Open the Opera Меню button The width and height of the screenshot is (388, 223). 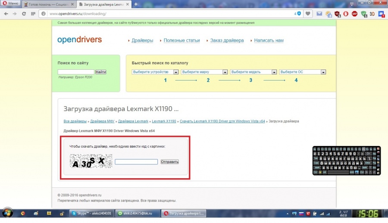point(10,3)
